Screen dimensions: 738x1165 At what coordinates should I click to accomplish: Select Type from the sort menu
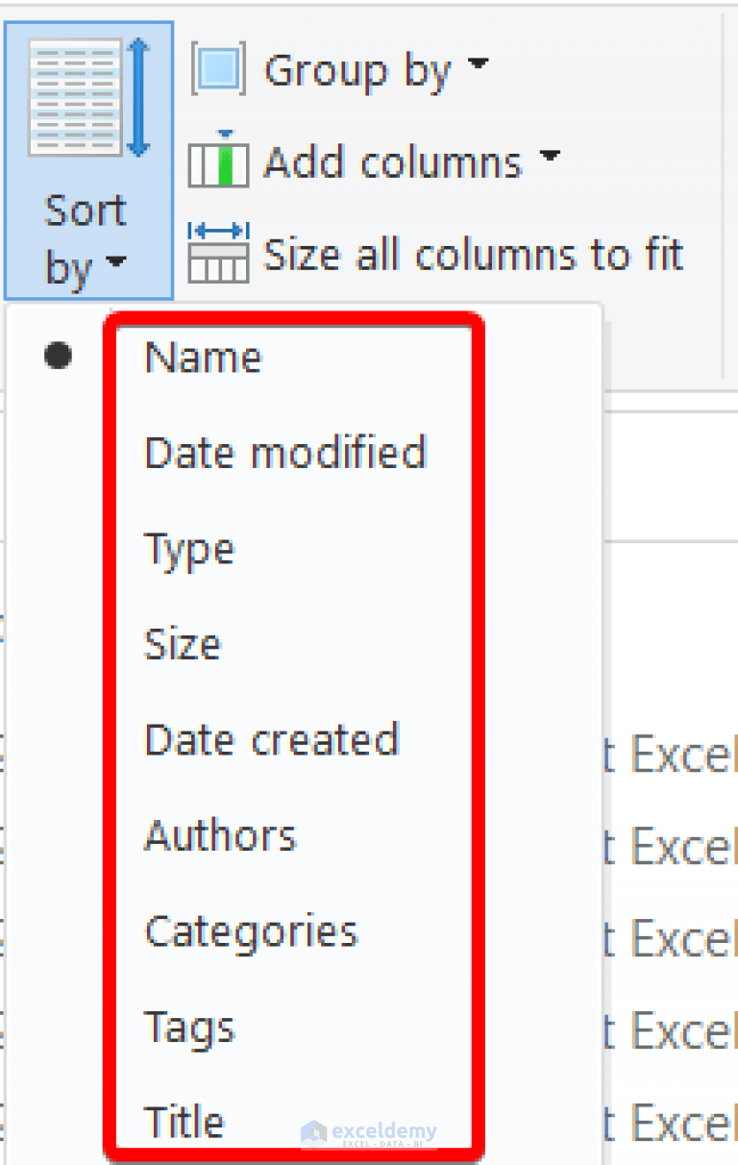point(188,548)
